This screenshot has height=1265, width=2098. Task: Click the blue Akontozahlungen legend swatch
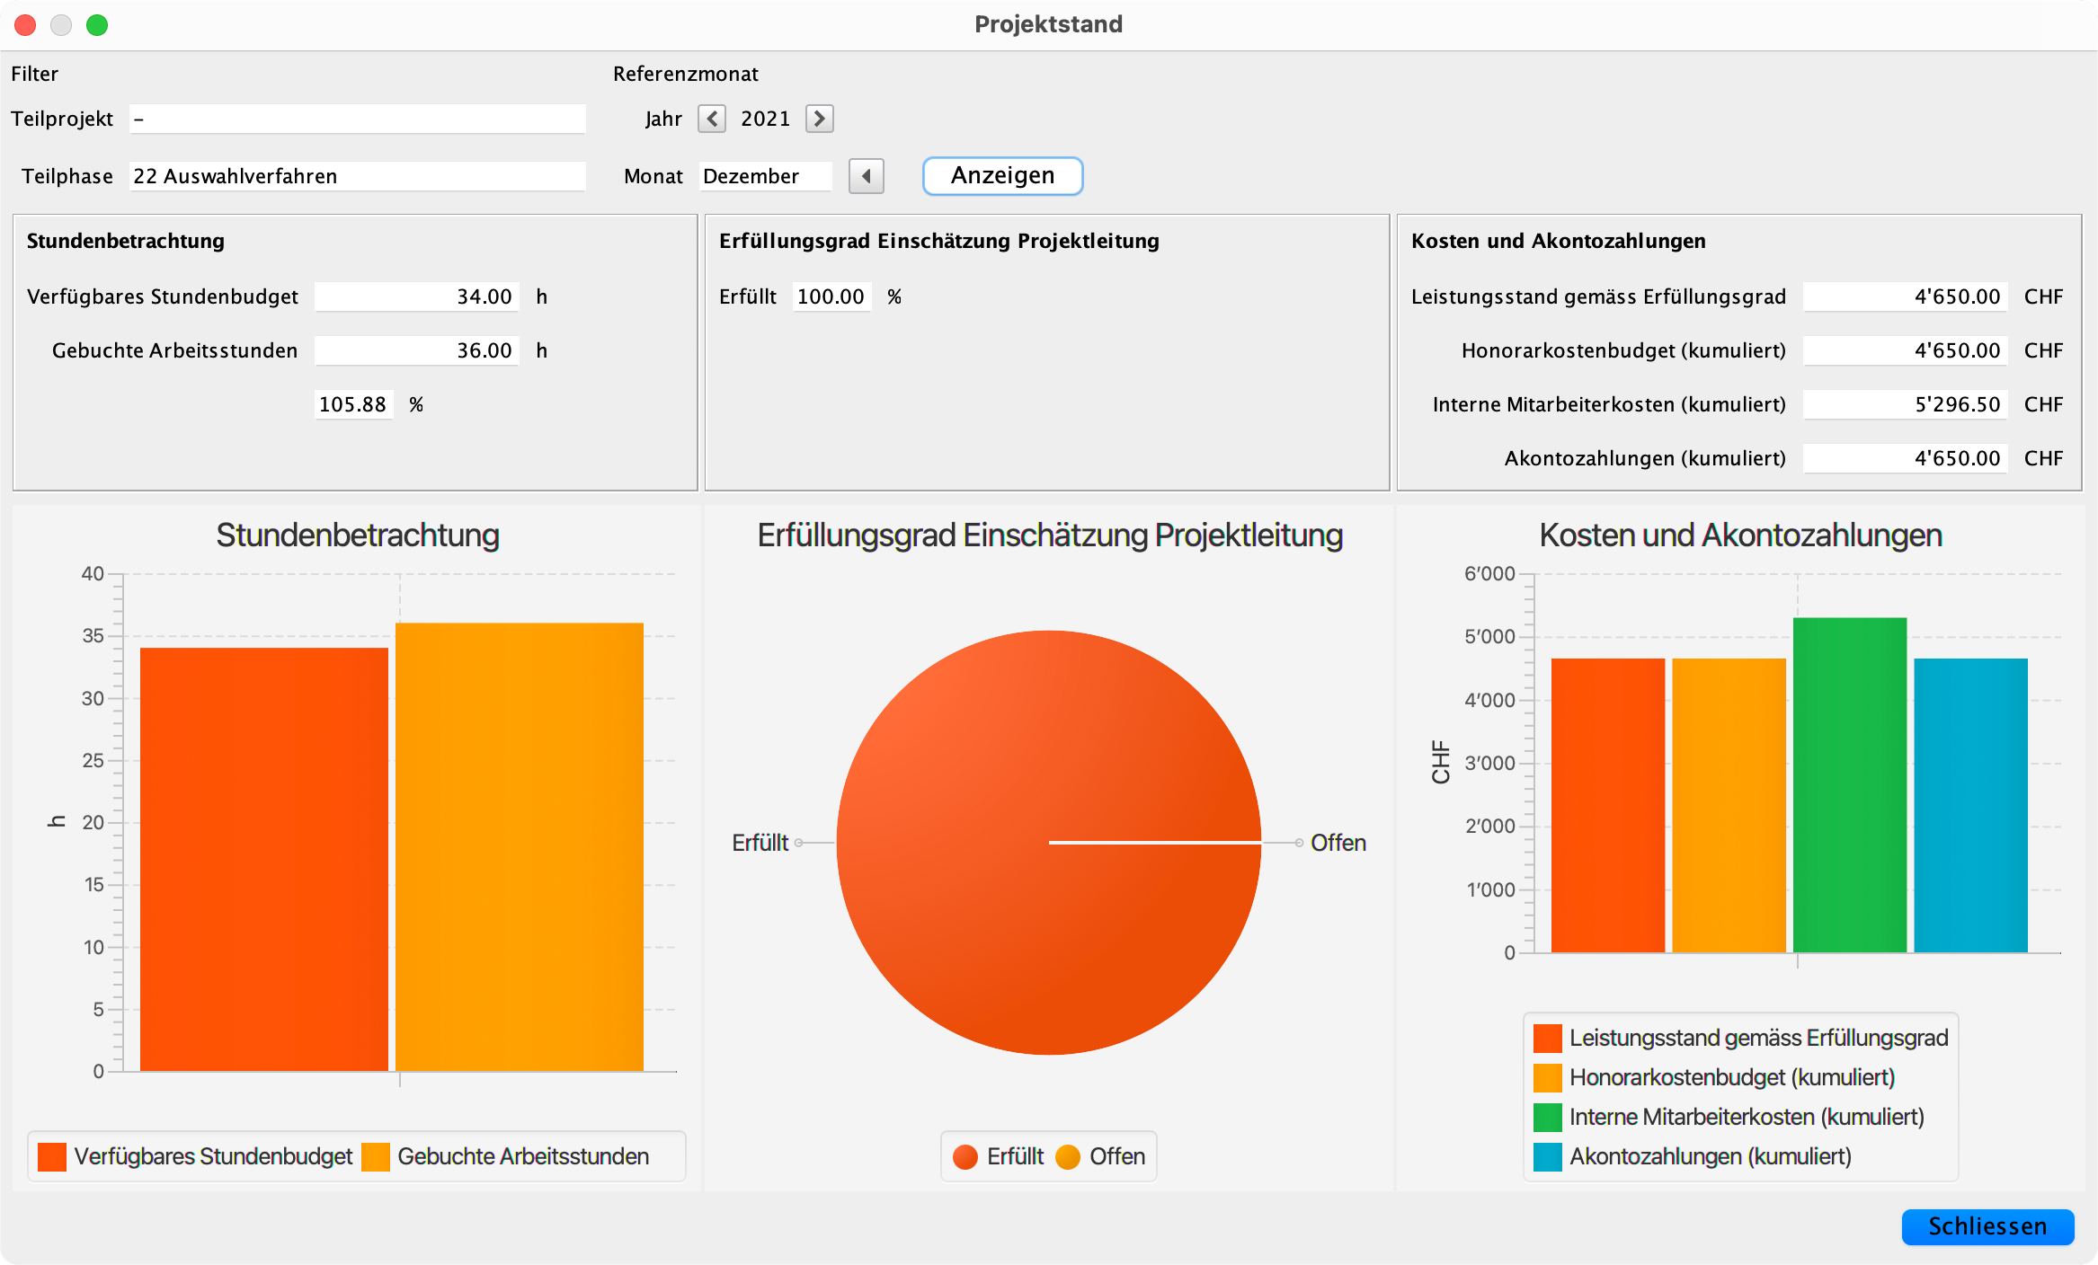(1548, 1157)
